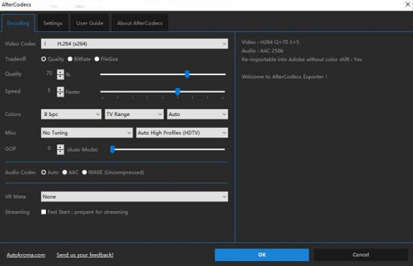Open the TV Range dropdown
Screen dimensions: 413x266
pyautogui.click(x=134, y=114)
